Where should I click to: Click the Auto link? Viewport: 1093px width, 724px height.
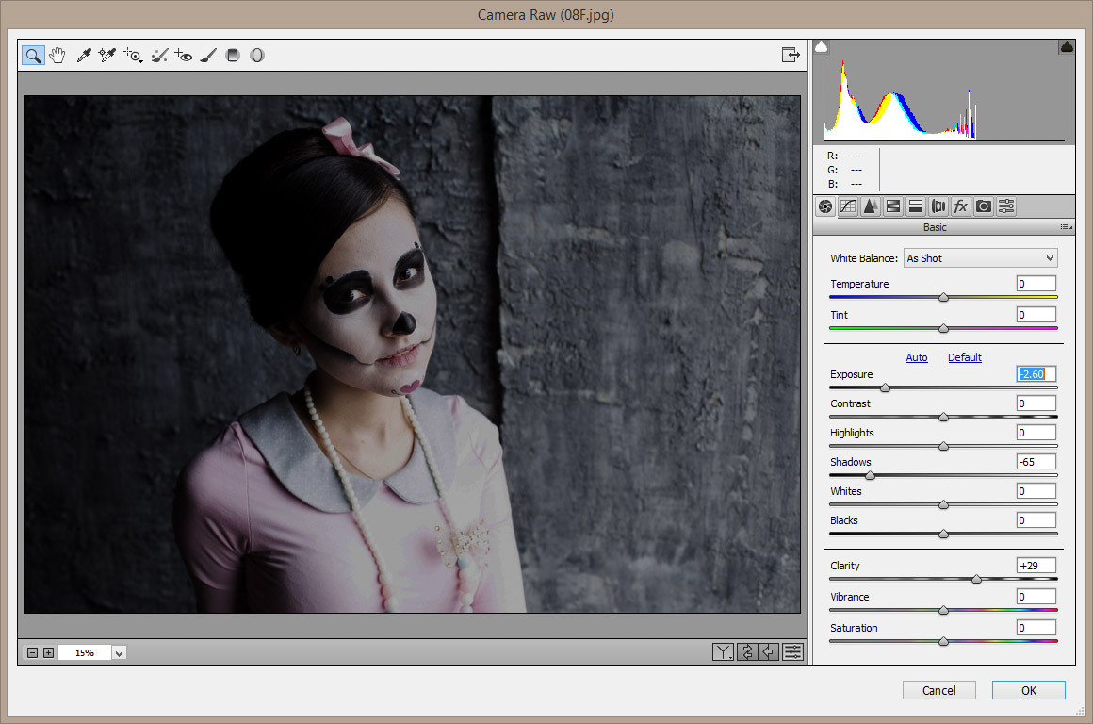917,357
